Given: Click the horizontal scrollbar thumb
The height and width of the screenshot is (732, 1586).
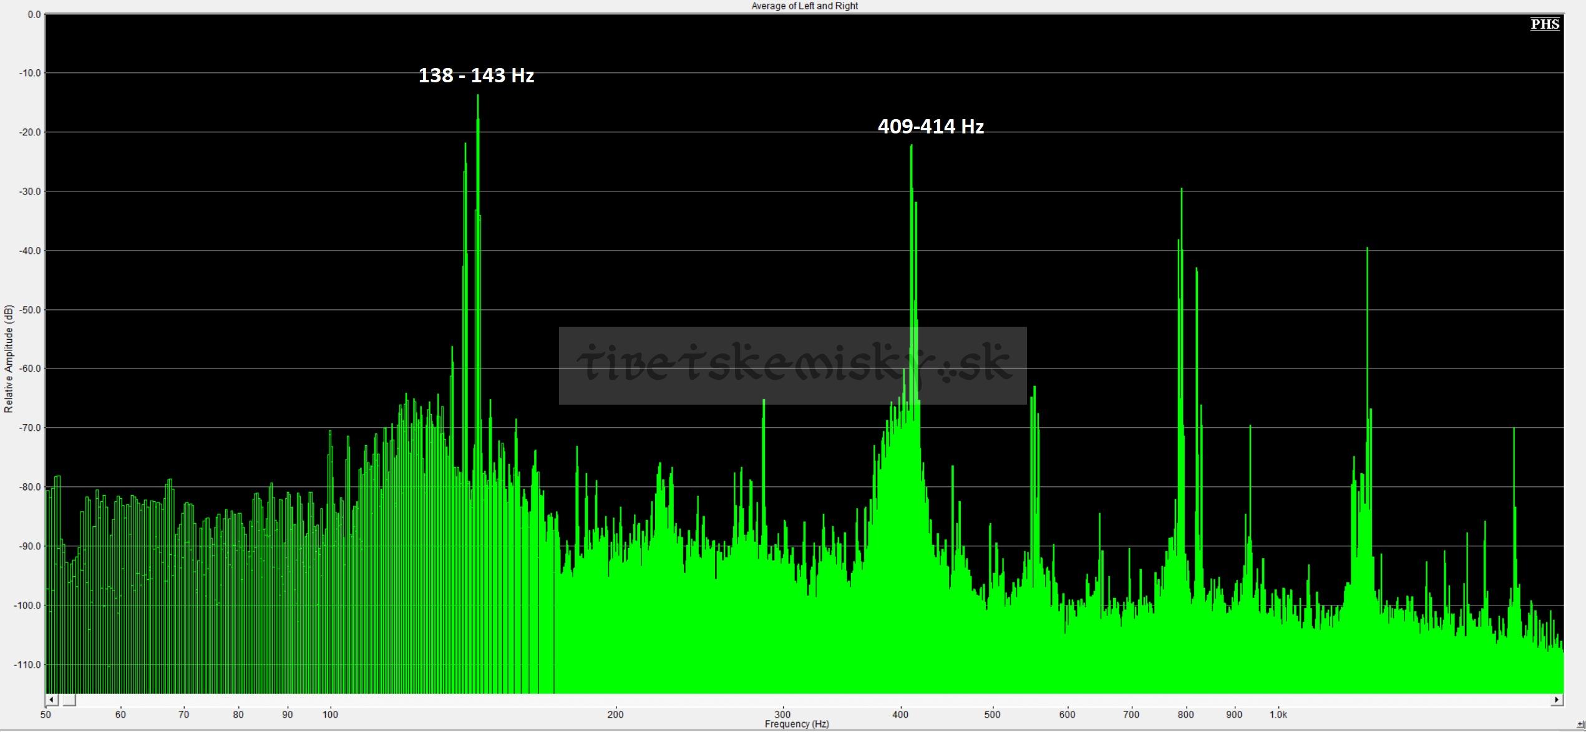Looking at the screenshot, I should (69, 700).
